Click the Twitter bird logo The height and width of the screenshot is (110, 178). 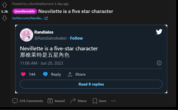[x=159, y=32]
